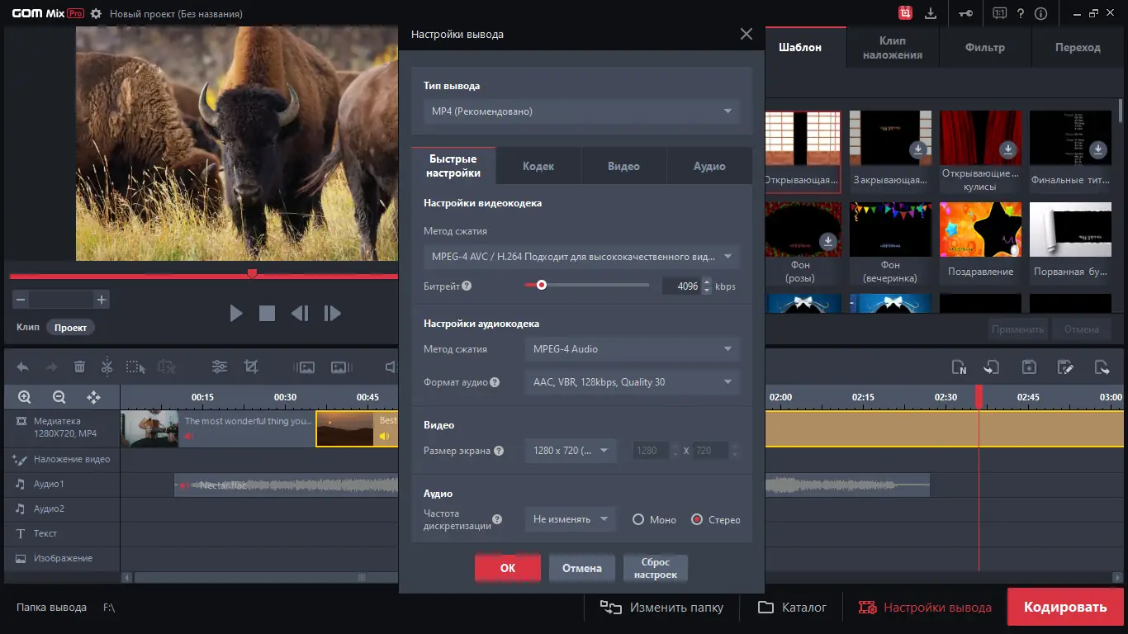The width and height of the screenshot is (1128, 634).
Task: Switch to the Кодек tab
Action: 538,166
